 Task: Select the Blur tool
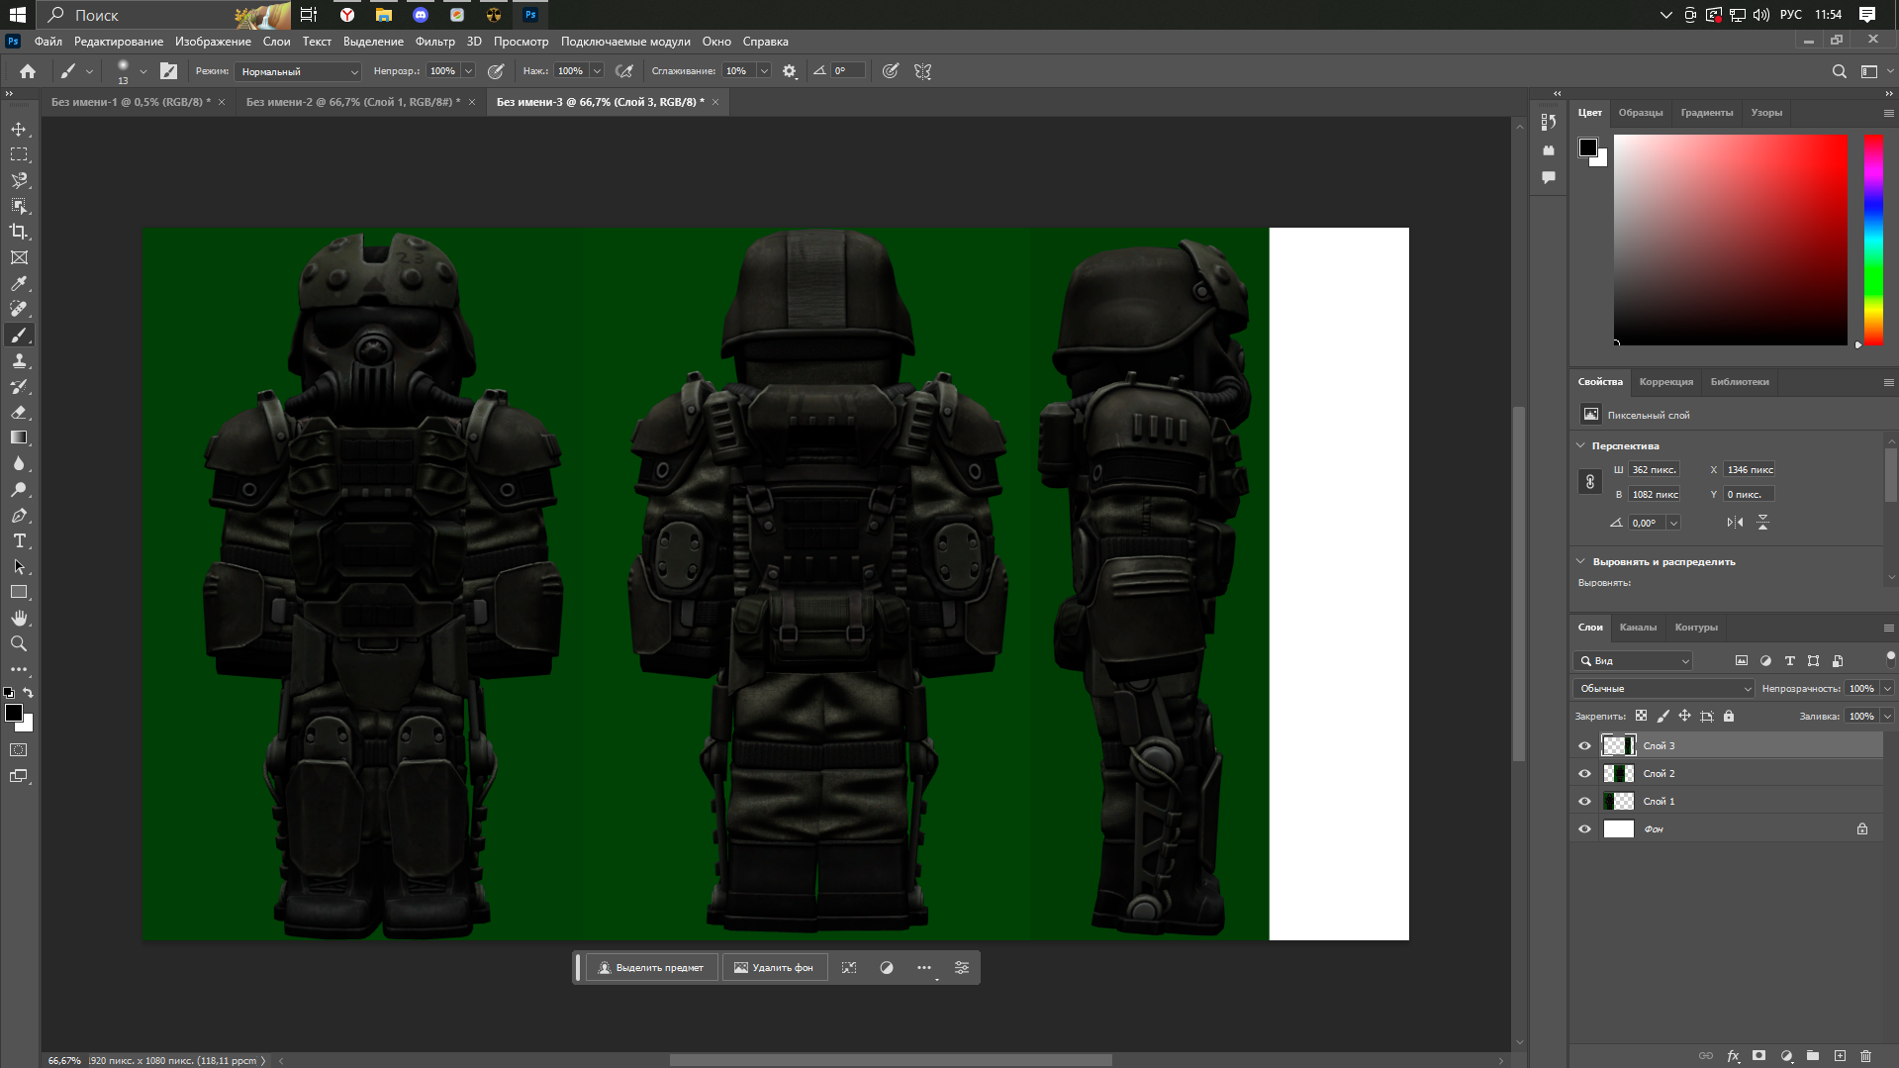click(x=19, y=463)
